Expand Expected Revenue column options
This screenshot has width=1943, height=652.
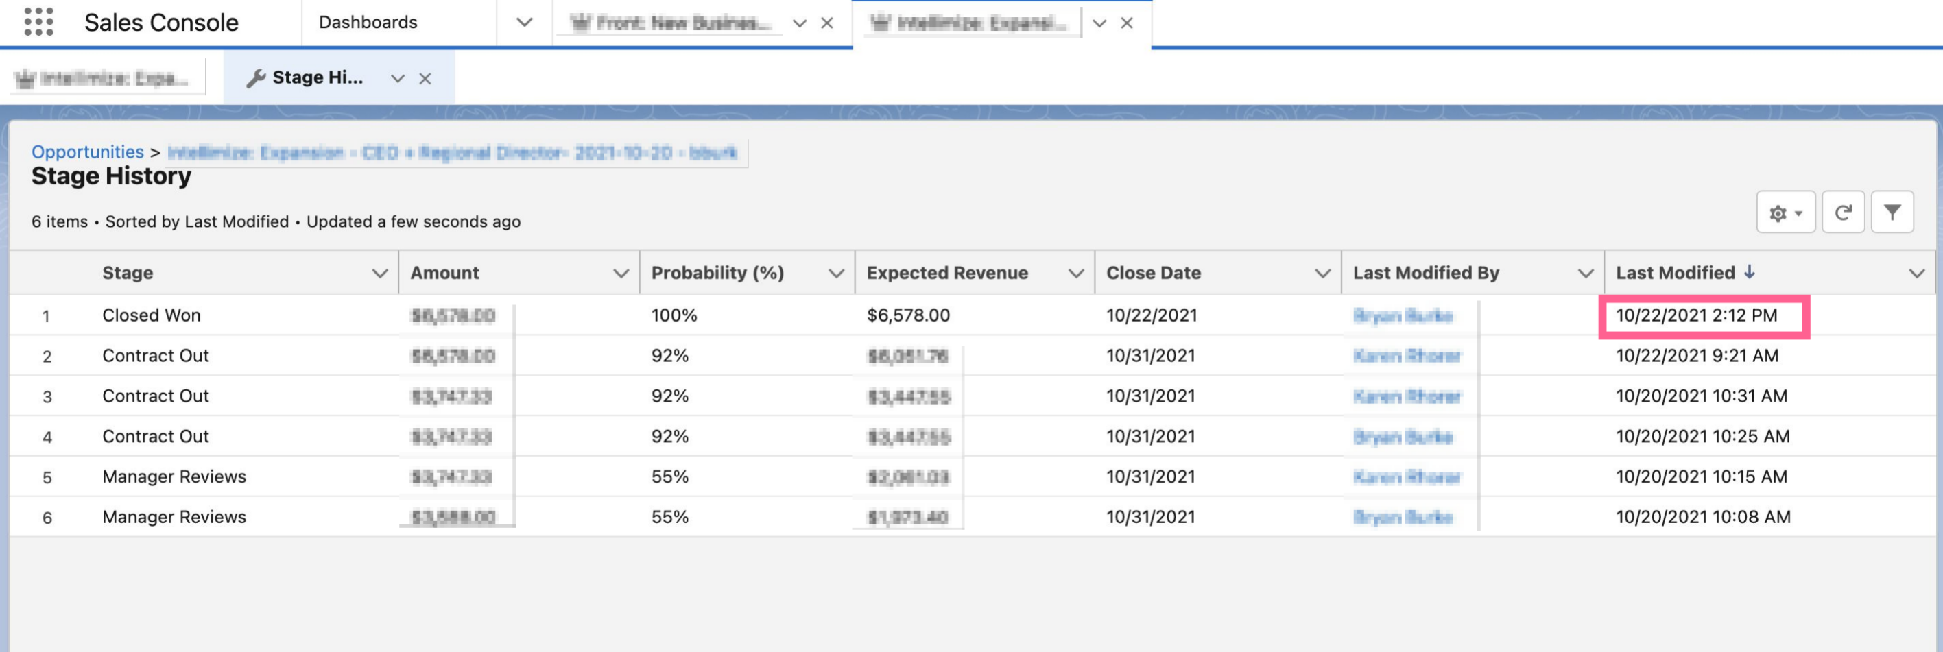1075,274
